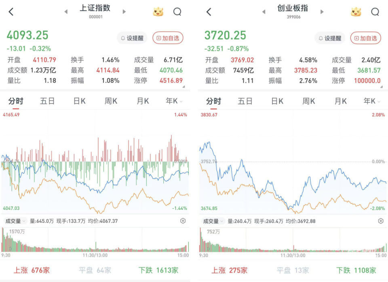Tap mascot icon on 创业板指 header
Screen dimensions: 388x282
356,12
